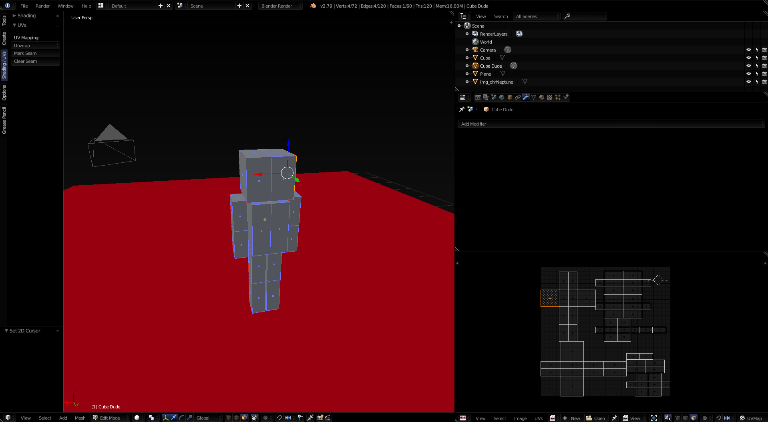Open the Edit Mode dropdown
Screen dimensions: 768x422
coord(111,418)
